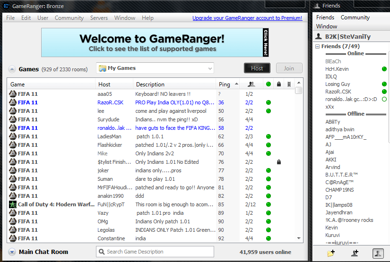Select friend IDLQ in Friends list
The width and height of the screenshot is (390, 262).
(331, 76)
